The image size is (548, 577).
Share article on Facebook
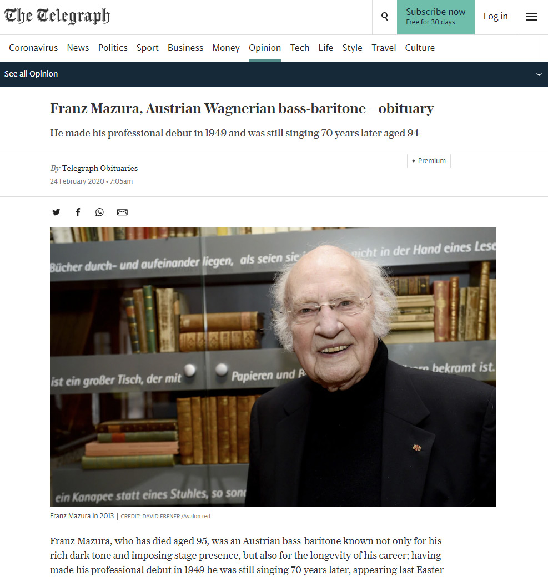pyautogui.click(x=78, y=212)
